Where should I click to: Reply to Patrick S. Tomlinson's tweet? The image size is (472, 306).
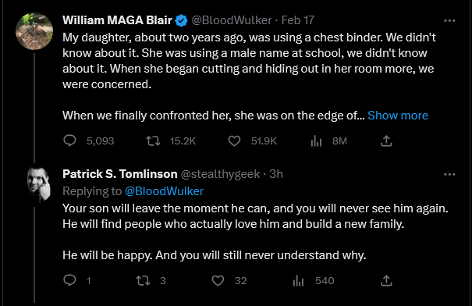[x=69, y=280]
